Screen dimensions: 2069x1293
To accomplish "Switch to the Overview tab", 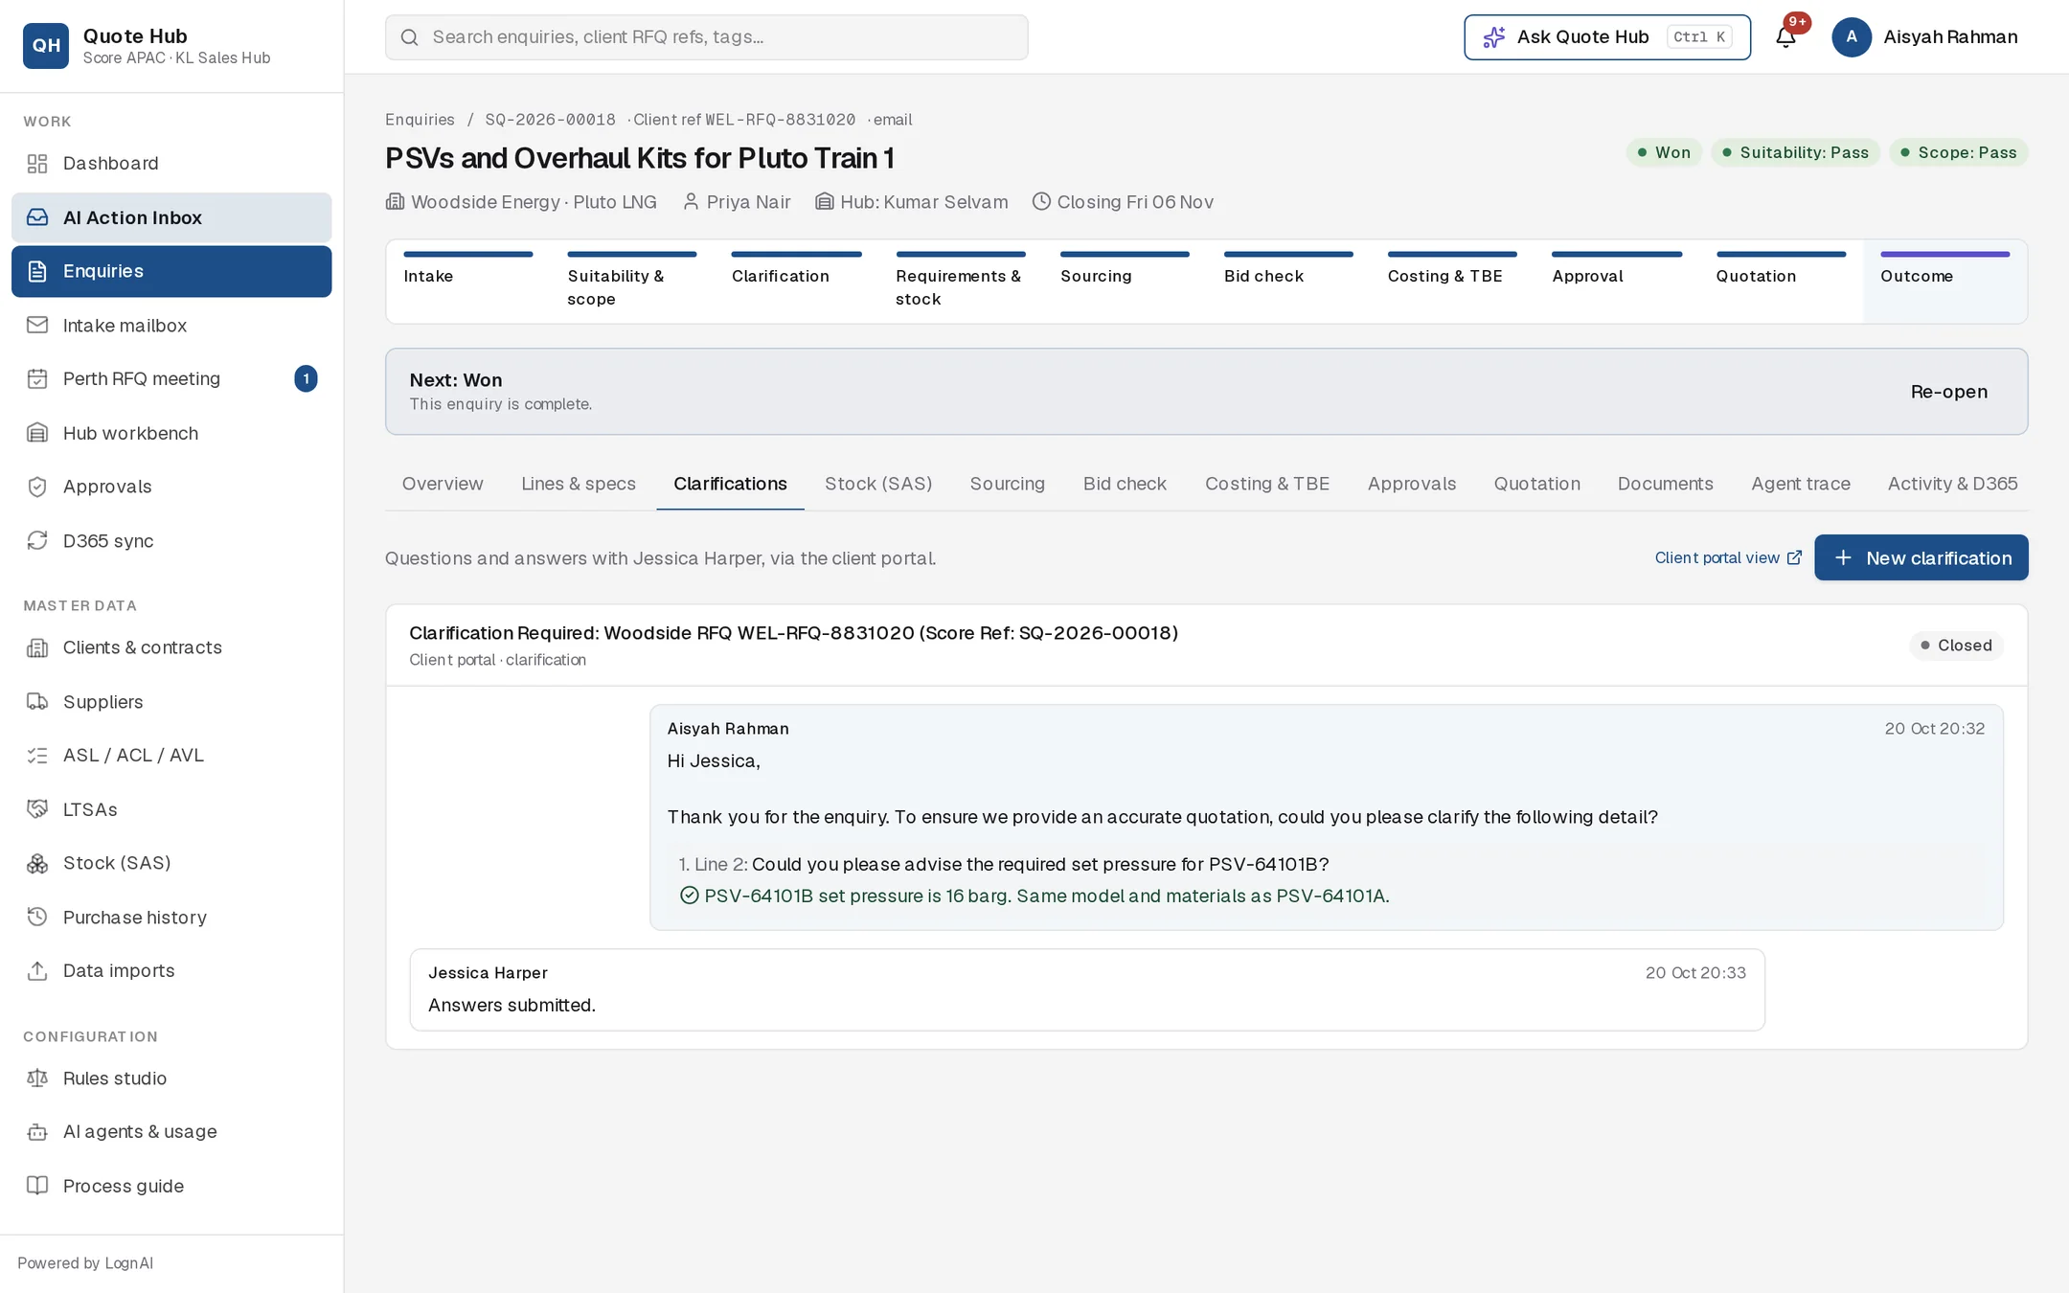I will click(443, 484).
